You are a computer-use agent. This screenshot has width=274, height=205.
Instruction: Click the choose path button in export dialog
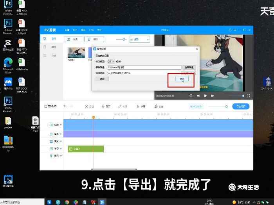click(x=189, y=67)
